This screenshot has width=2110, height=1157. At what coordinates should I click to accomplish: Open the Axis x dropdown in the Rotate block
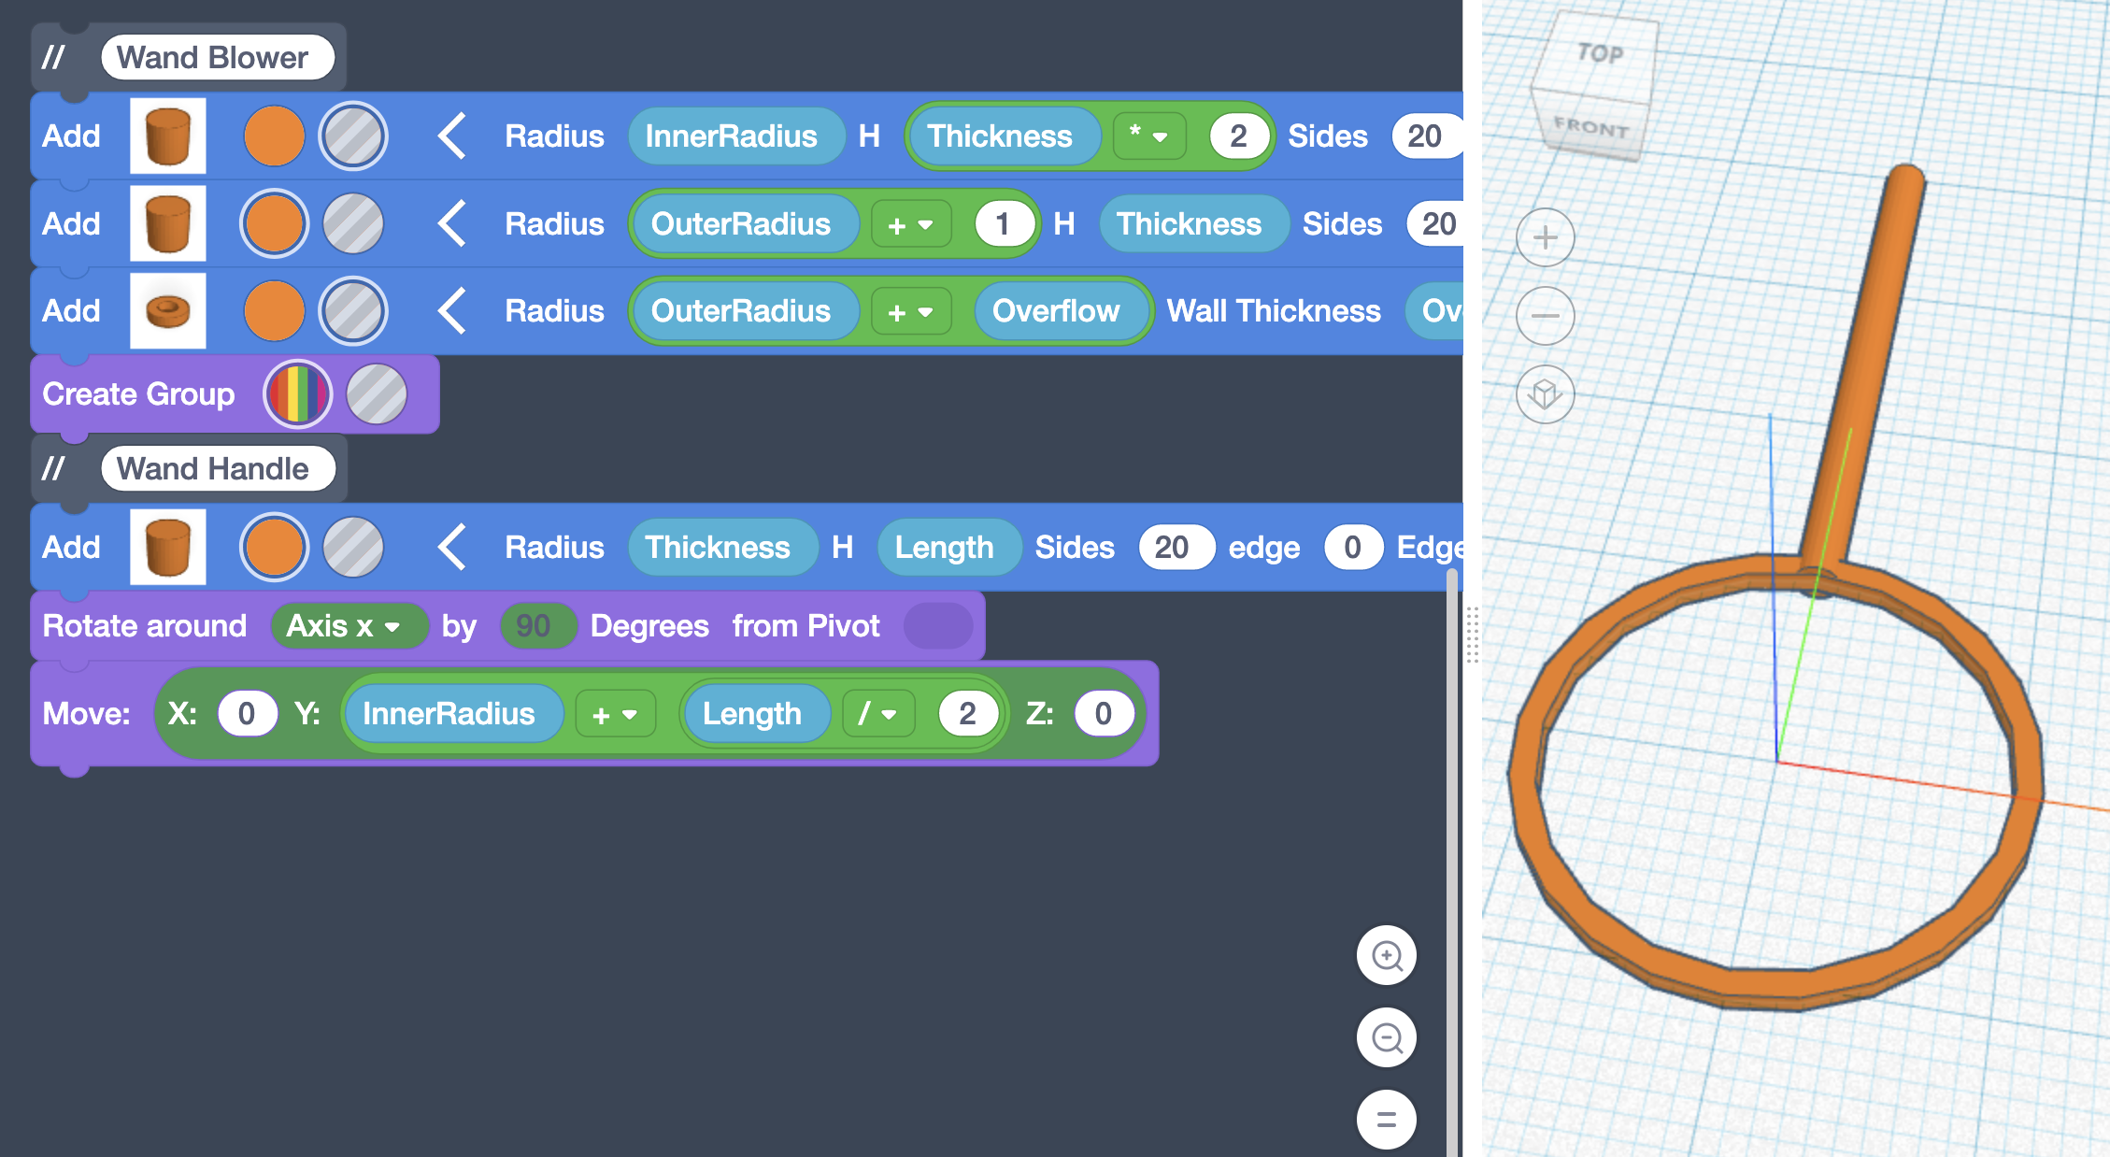[348, 626]
